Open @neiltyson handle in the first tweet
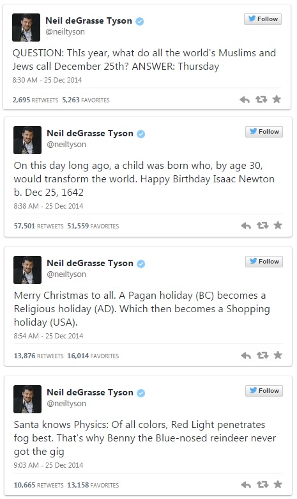297x499 pixels. point(65,32)
